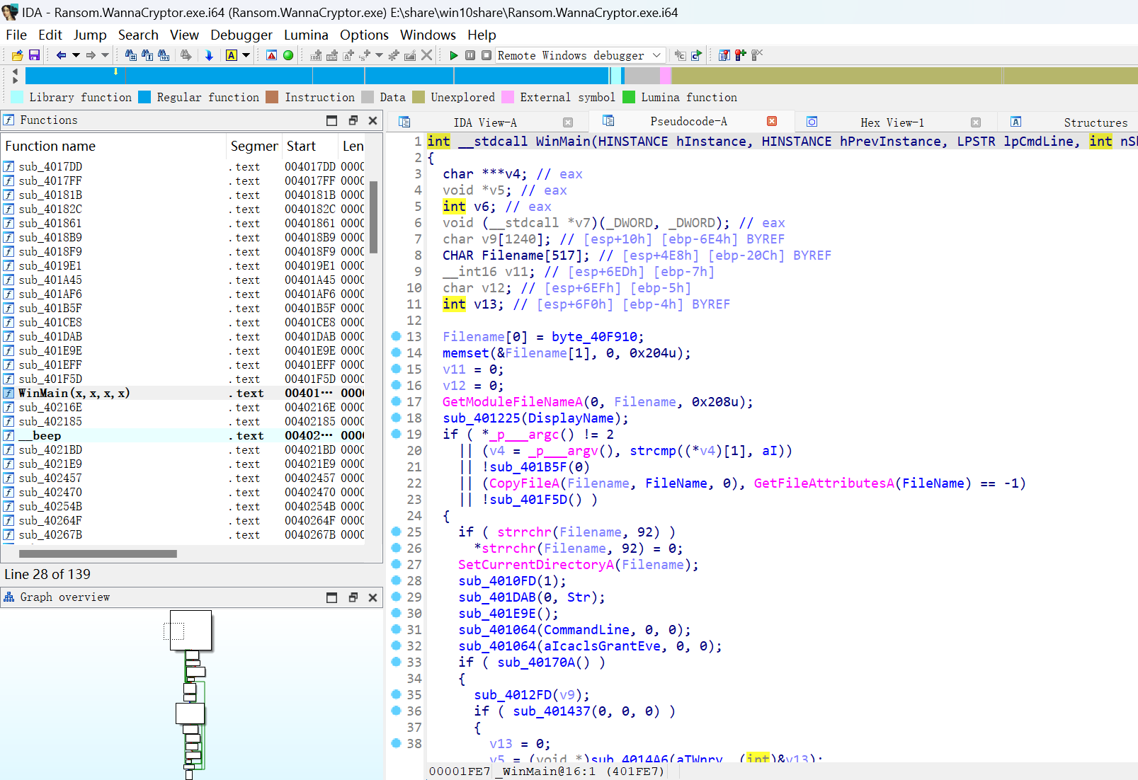Toggle breakpoint dot at pseudocode line 36
The height and width of the screenshot is (780, 1138).
(x=396, y=711)
